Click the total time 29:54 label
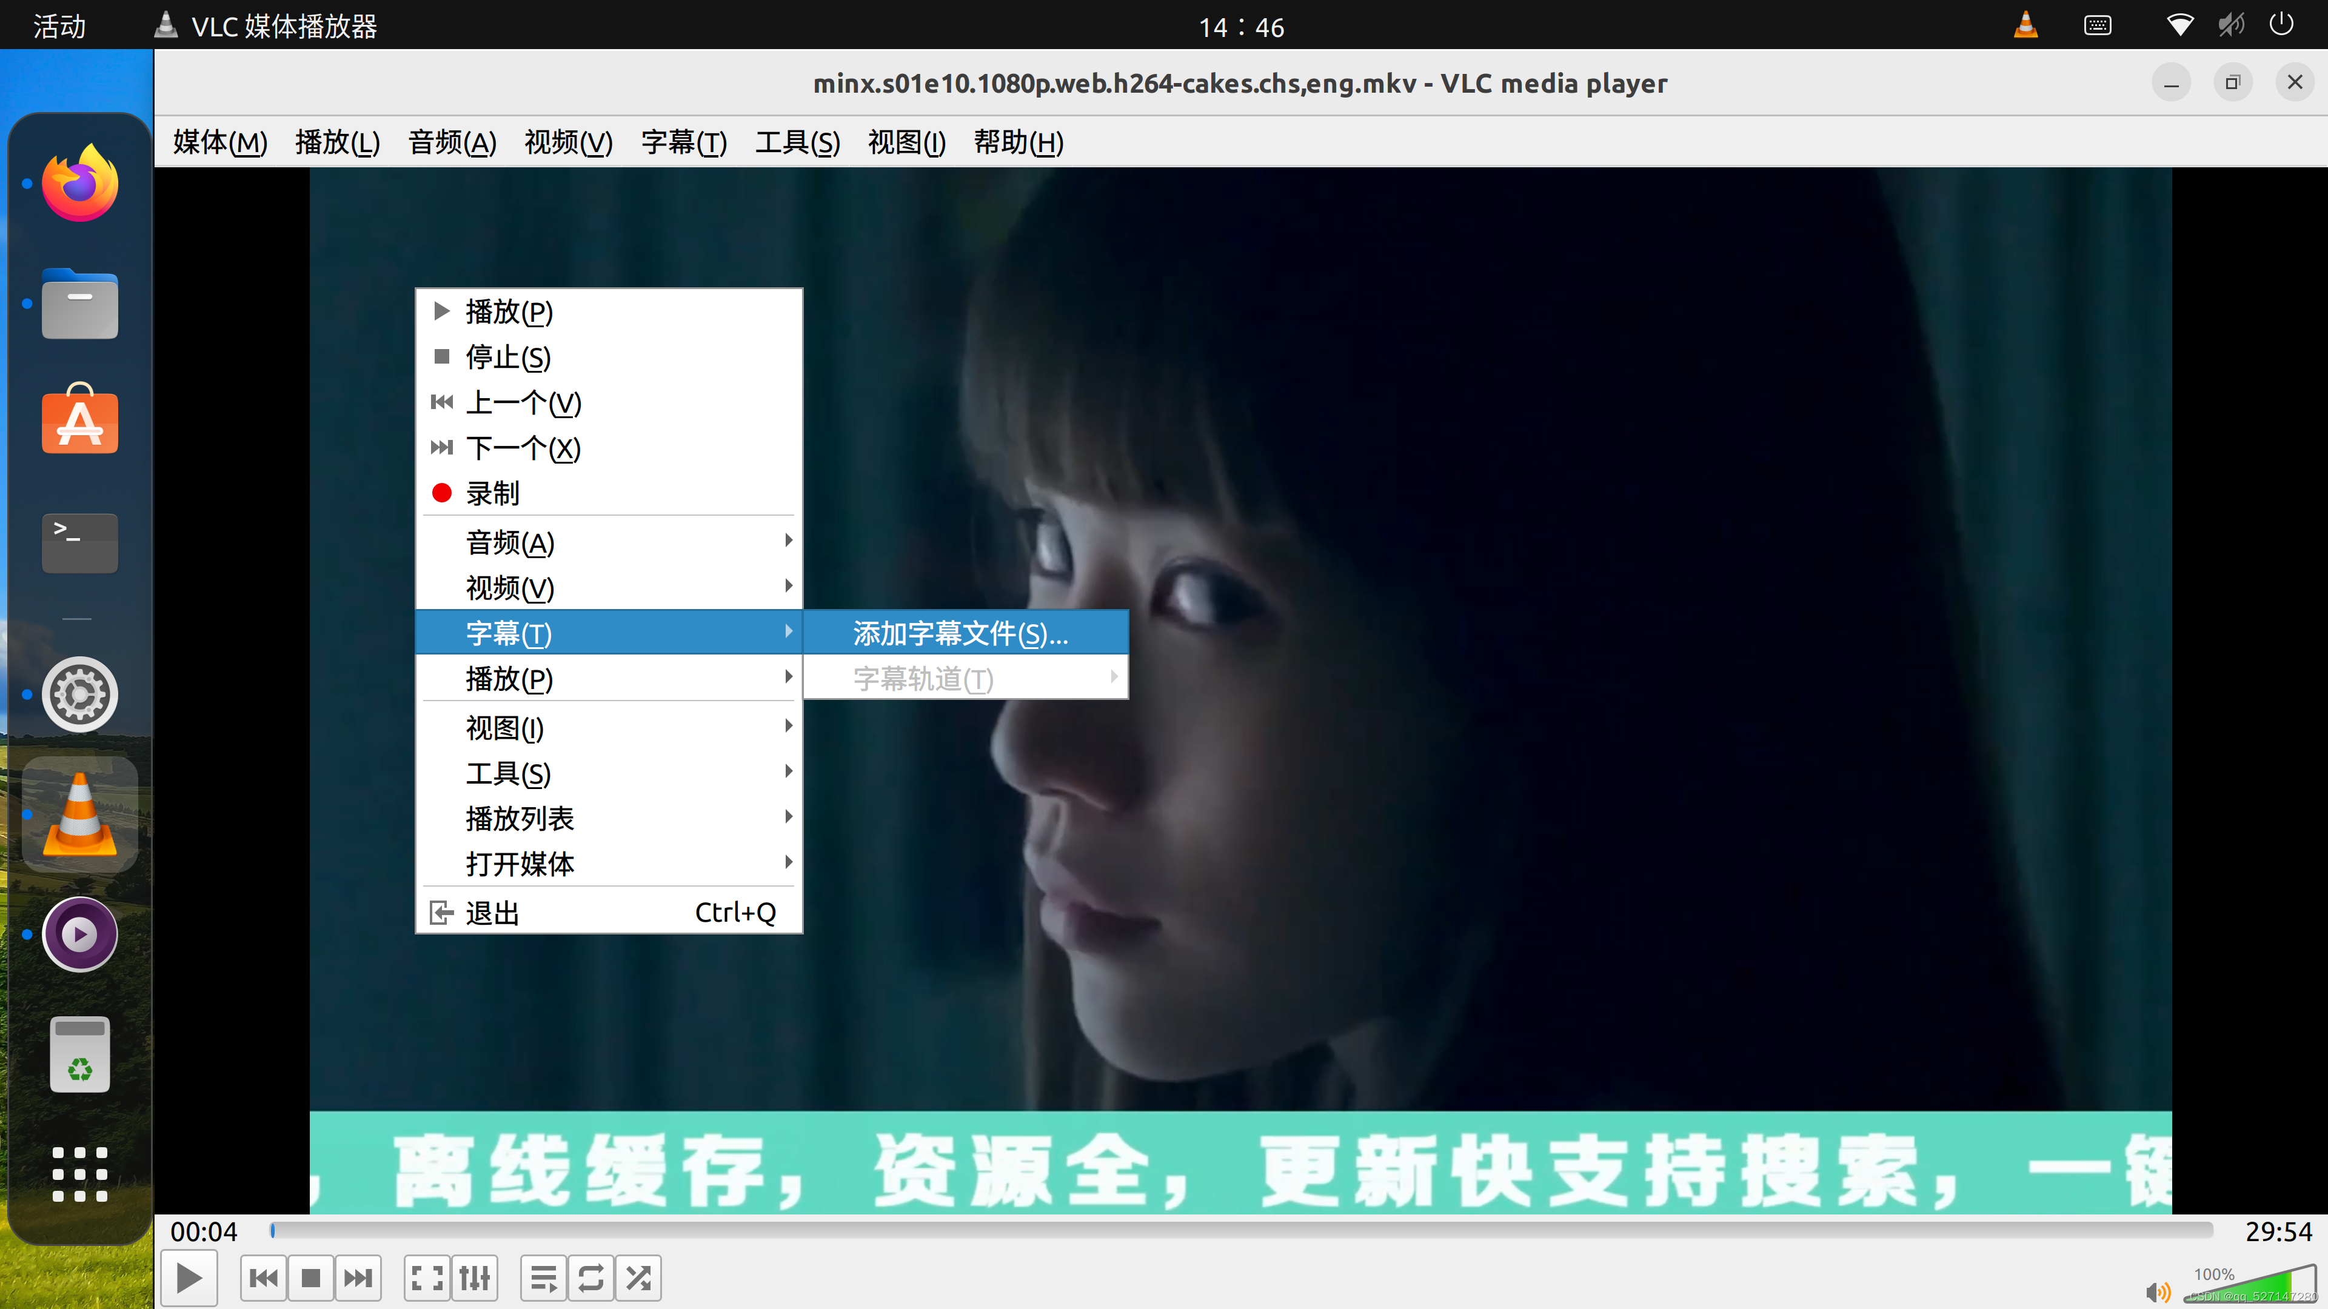The height and width of the screenshot is (1309, 2328). 2278,1231
